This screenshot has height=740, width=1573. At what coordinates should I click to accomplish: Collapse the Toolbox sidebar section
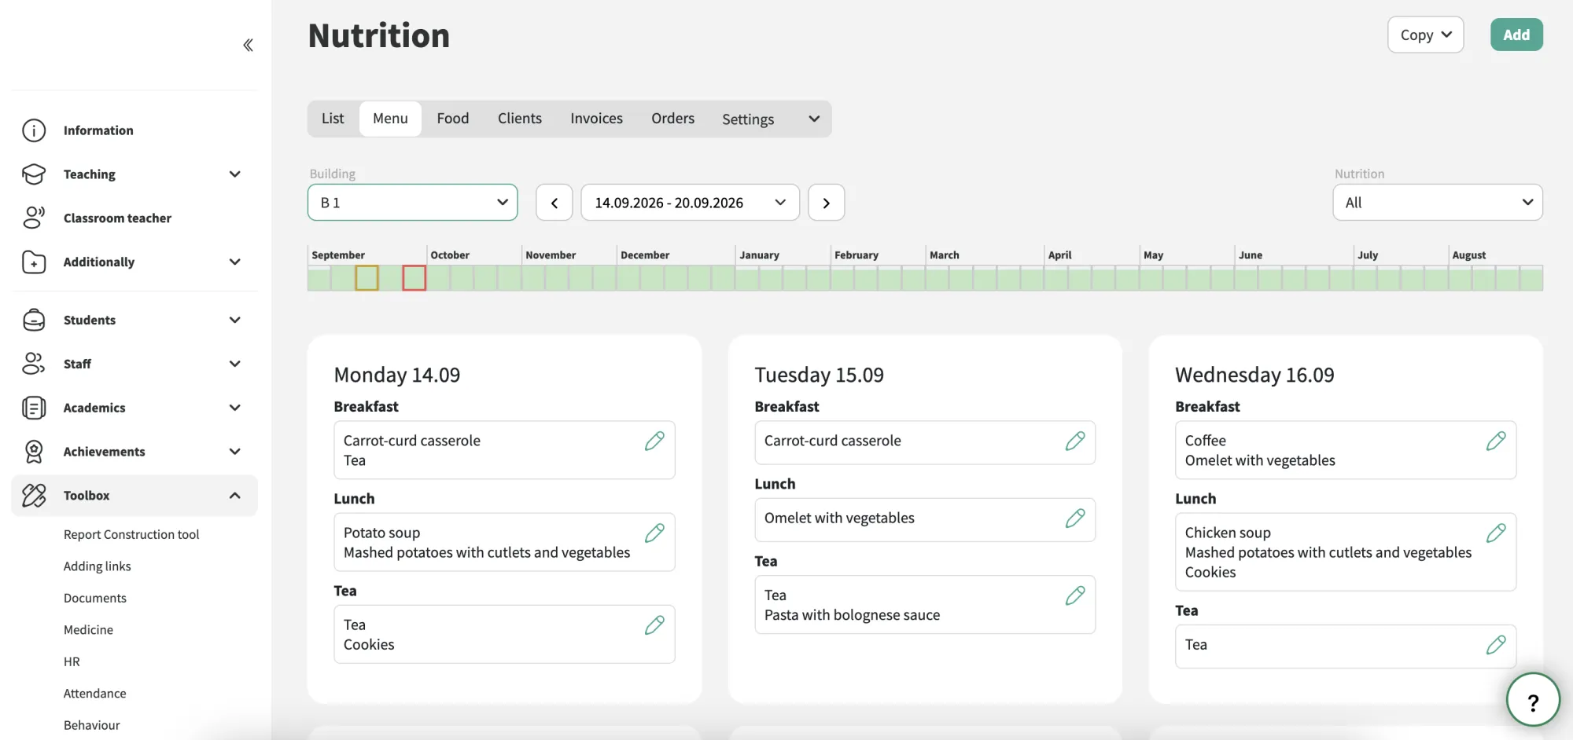[234, 496]
